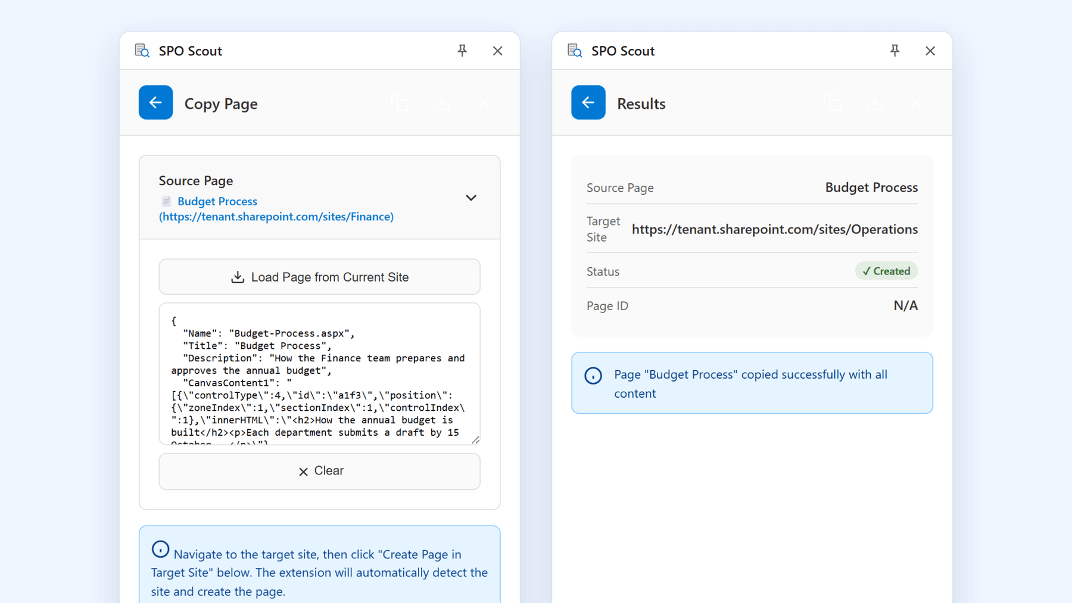Click the Clear button

pyautogui.click(x=319, y=471)
